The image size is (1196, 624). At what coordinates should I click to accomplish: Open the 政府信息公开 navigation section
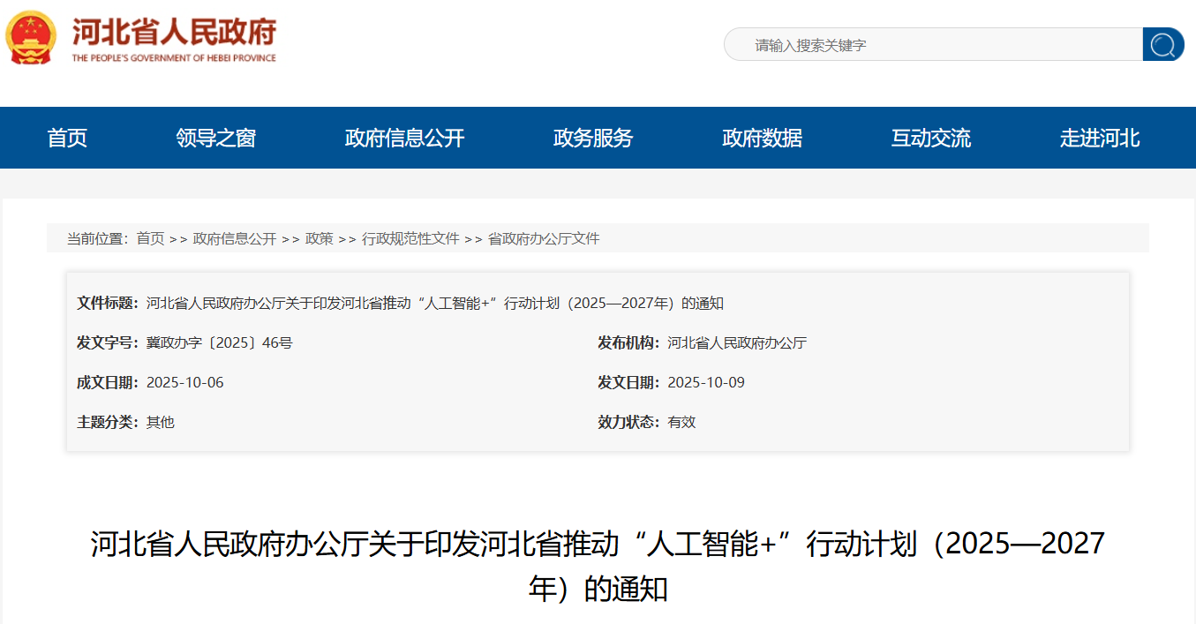pyautogui.click(x=404, y=138)
